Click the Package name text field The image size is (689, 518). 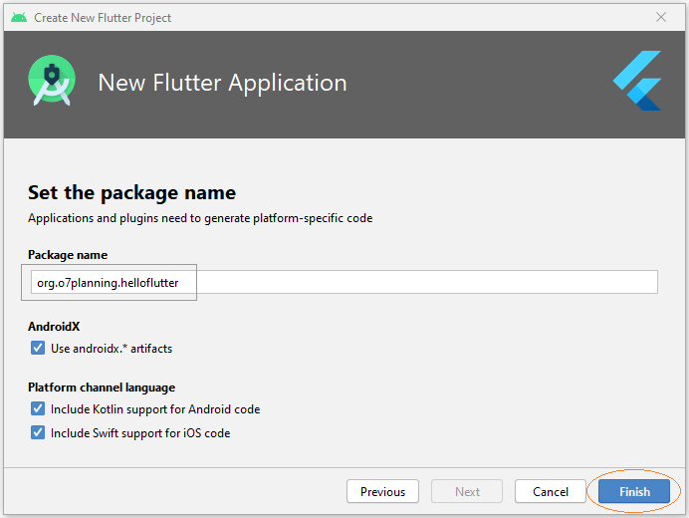click(344, 282)
